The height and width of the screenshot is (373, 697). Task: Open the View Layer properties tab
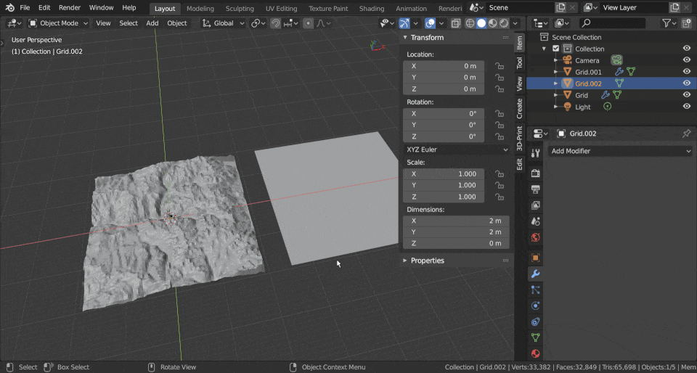click(x=536, y=205)
